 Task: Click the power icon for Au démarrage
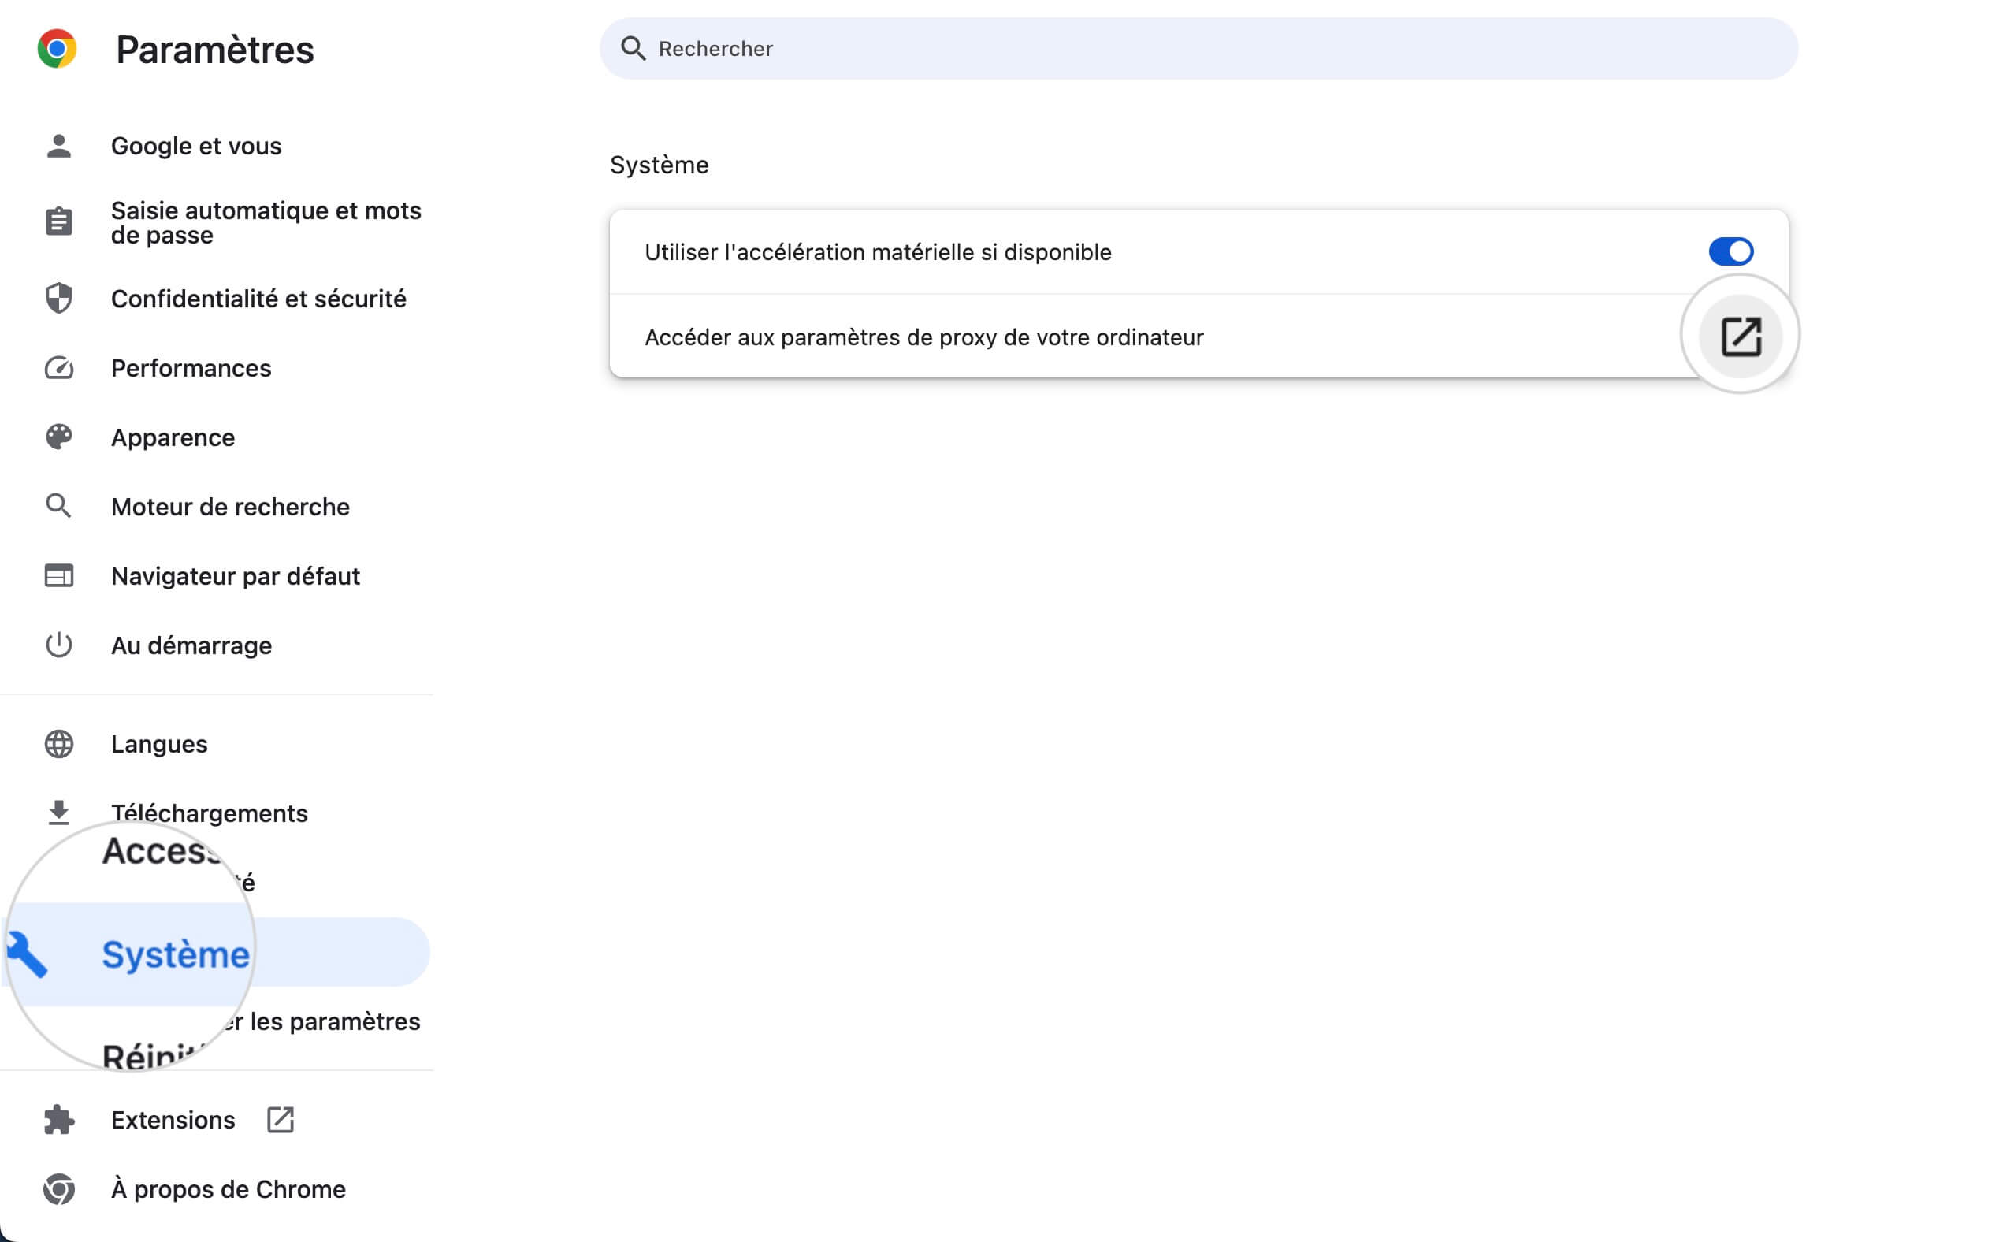click(58, 645)
